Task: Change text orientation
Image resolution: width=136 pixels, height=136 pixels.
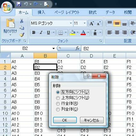Action: pyautogui.click(x=132, y=23)
